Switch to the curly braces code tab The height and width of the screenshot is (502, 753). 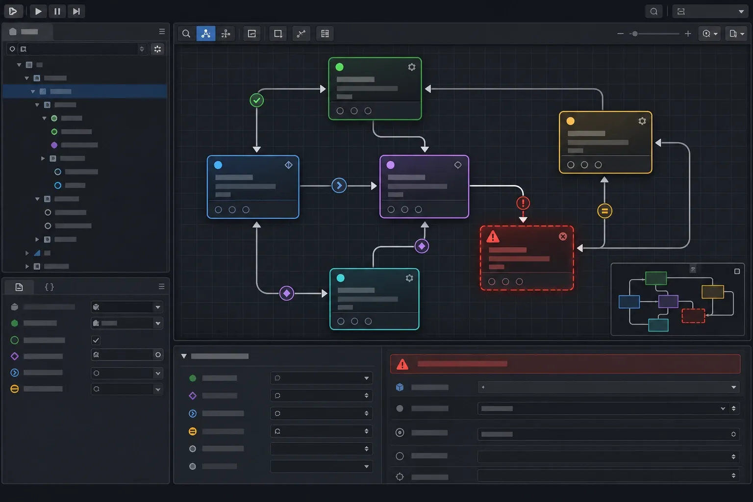pyautogui.click(x=49, y=287)
